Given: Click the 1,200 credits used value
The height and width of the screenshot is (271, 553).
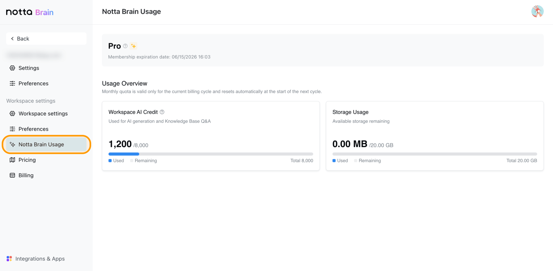Looking at the screenshot, I should pyautogui.click(x=120, y=144).
